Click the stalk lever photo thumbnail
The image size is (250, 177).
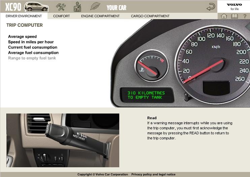click(x=63, y=140)
